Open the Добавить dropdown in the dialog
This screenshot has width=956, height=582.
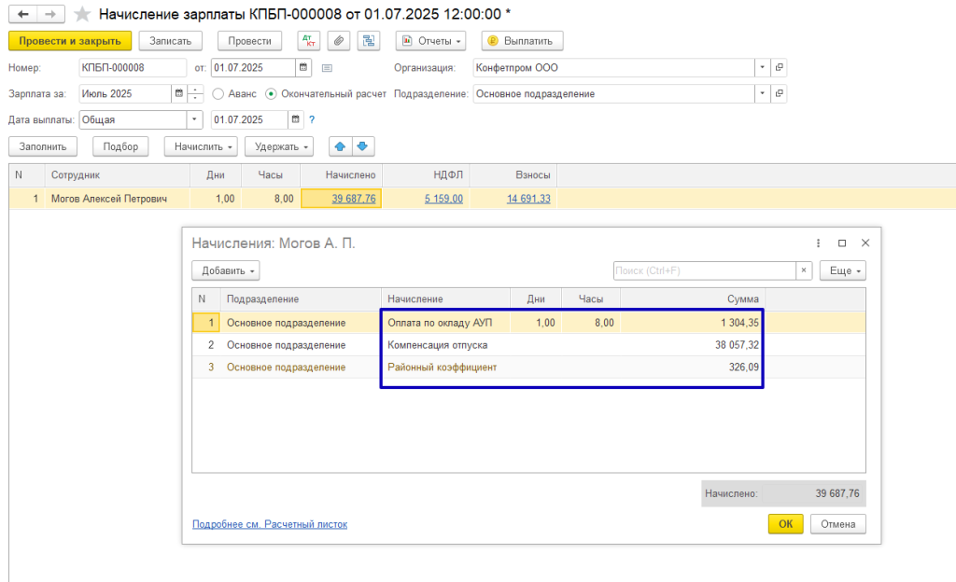225,270
